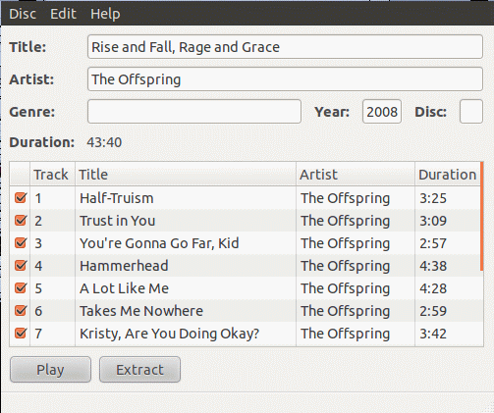Click the Disc number field
494x413 pixels.
point(471,112)
